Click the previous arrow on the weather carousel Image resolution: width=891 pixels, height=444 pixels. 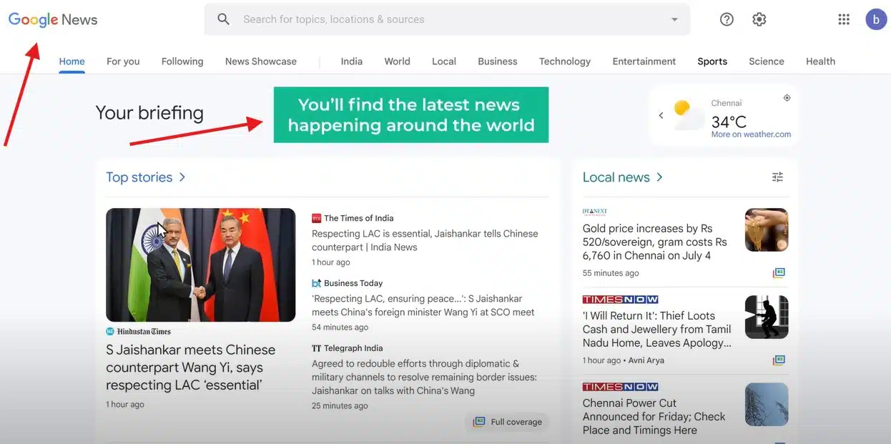pos(661,114)
